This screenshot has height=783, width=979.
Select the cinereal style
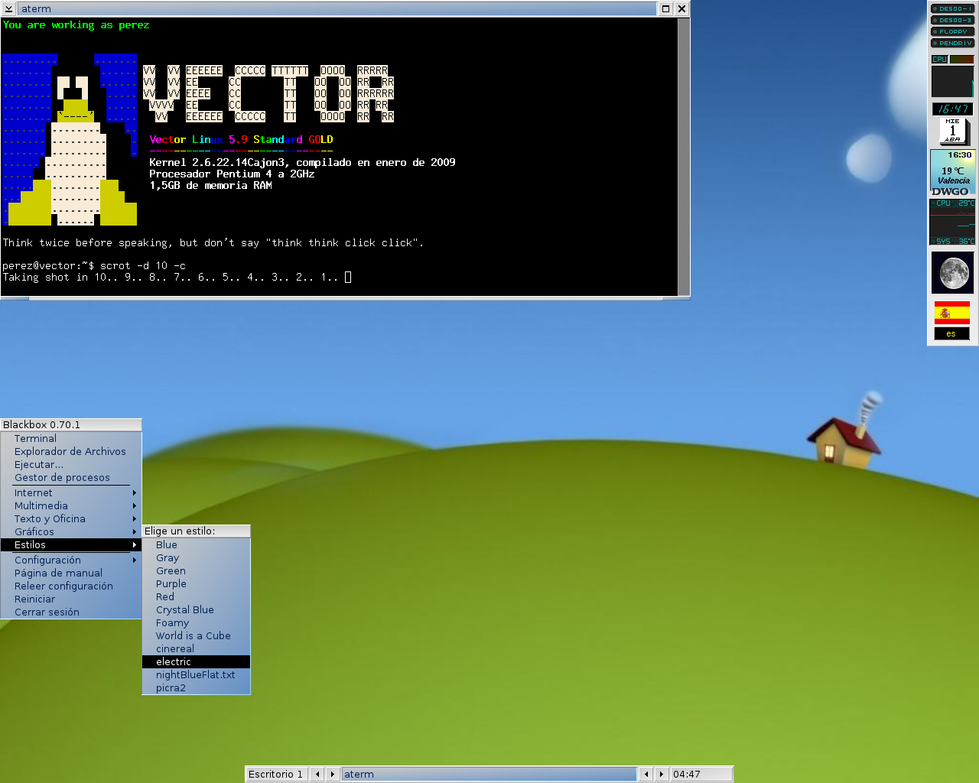pyautogui.click(x=197, y=649)
